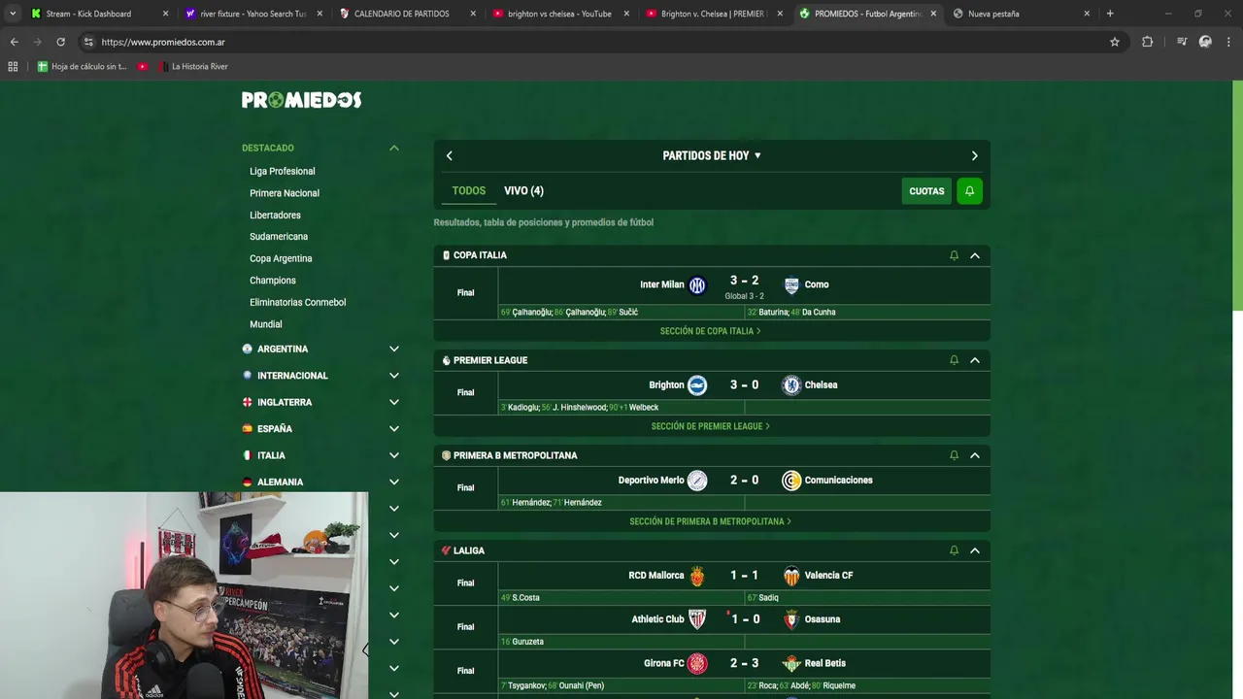1243x699 pixels.
Task: Toggle Primera B Metropolitana alert bell
Action: (x=954, y=455)
